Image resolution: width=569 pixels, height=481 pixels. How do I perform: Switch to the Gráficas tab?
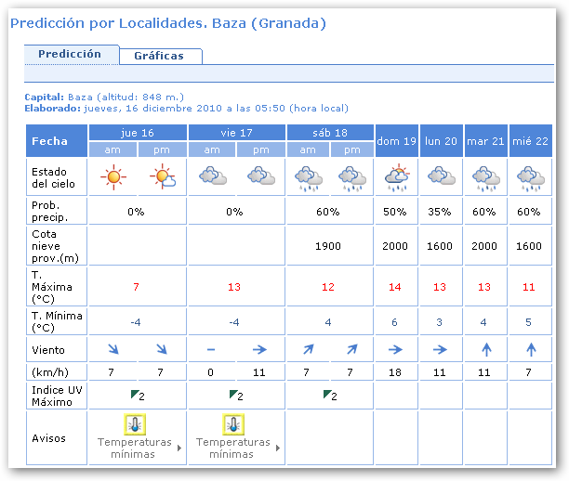159,56
